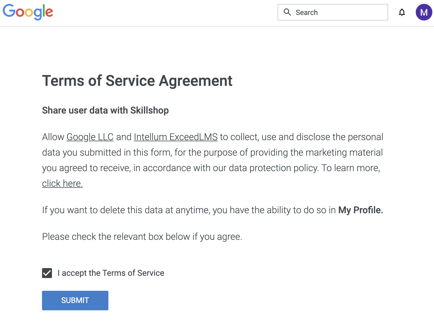
Task: Click the 'Please check the relevant box' sentence
Action: point(142,237)
